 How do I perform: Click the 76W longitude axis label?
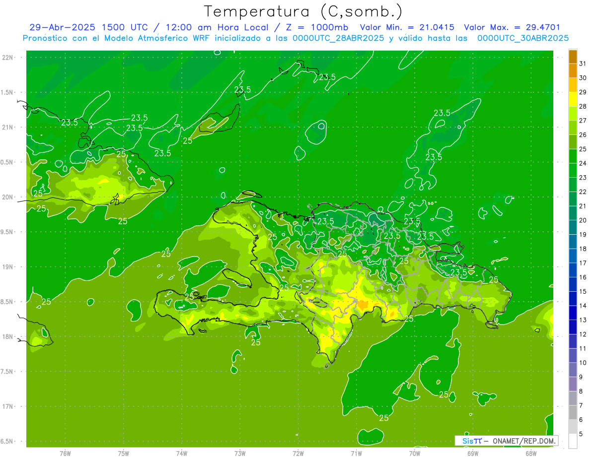coord(65,453)
